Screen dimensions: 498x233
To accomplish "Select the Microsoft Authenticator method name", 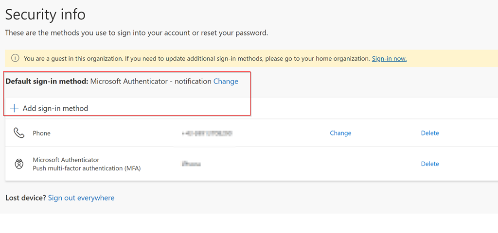I will pyautogui.click(x=66, y=160).
